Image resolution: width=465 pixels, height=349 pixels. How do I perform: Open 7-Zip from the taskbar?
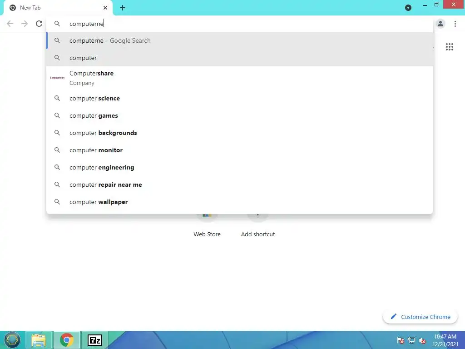95,340
